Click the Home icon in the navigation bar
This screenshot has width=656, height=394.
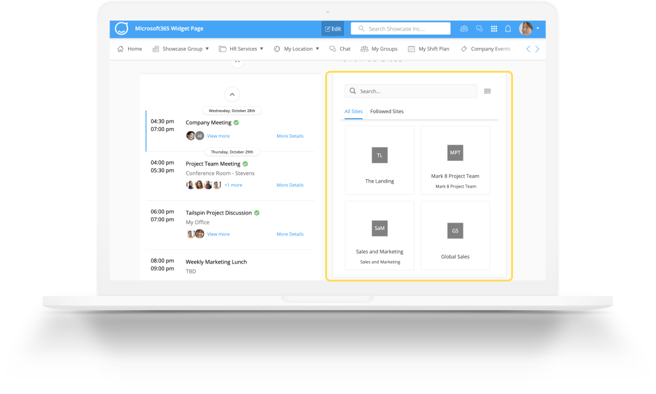121,48
